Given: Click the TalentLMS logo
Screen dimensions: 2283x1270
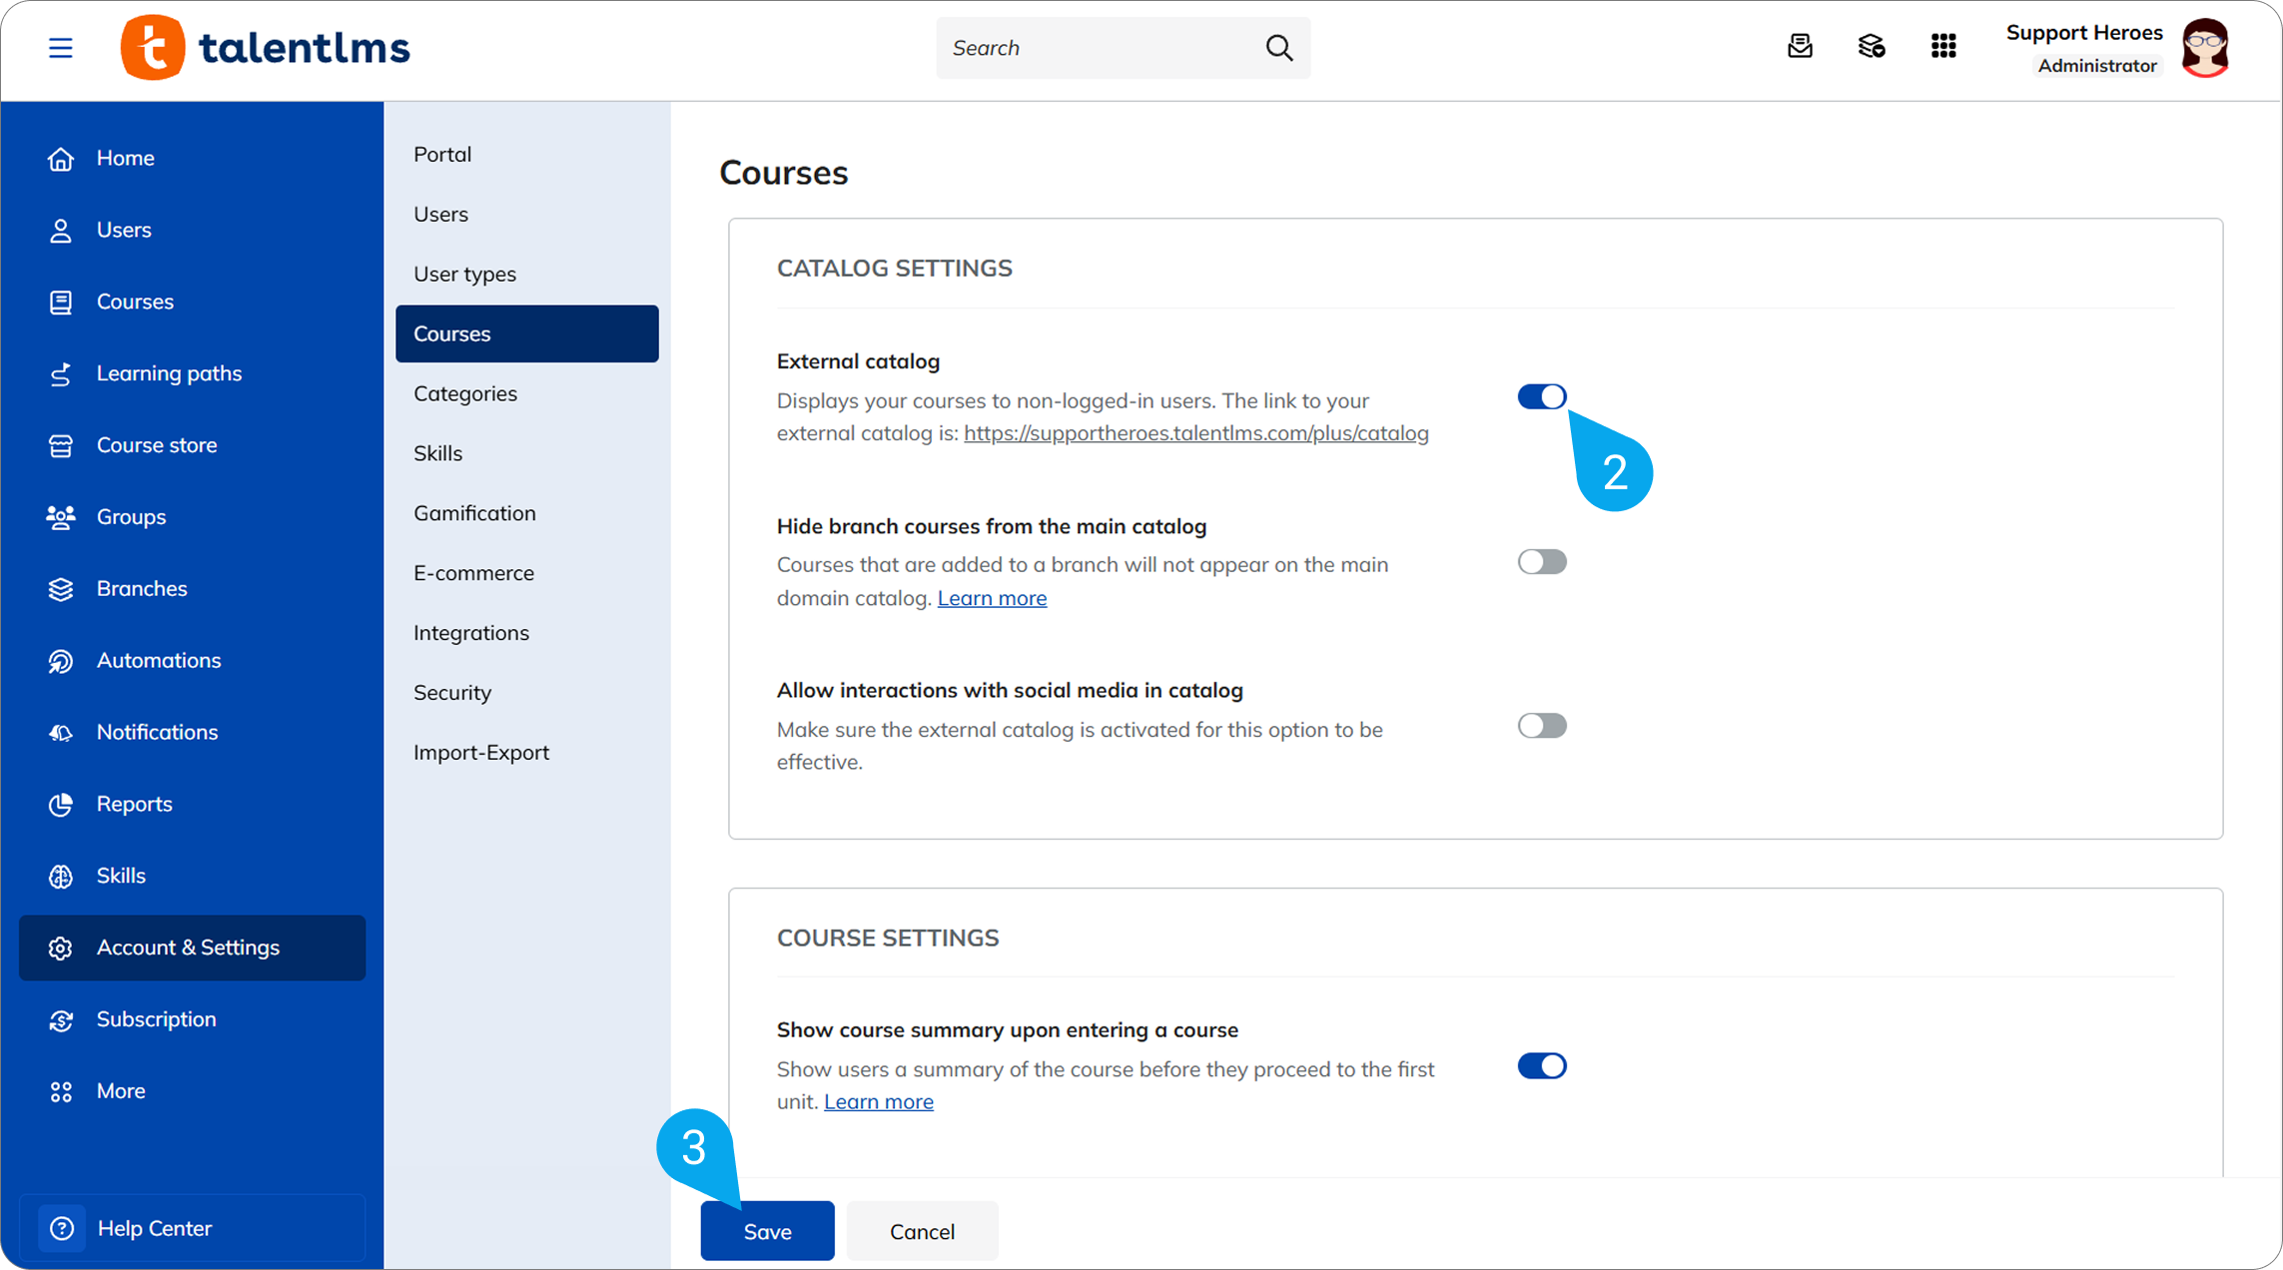Looking at the screenshot, I should pyautogui.click(x=266, y=48).
